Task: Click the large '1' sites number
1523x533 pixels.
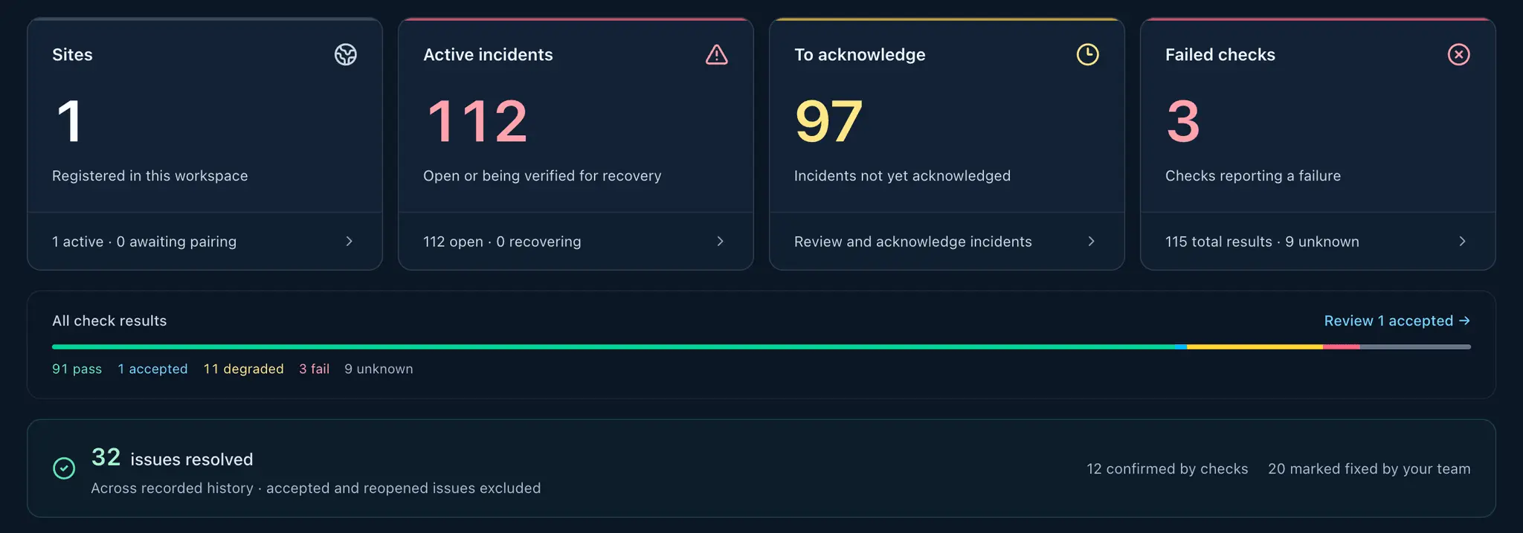Action: coord(69,121)
